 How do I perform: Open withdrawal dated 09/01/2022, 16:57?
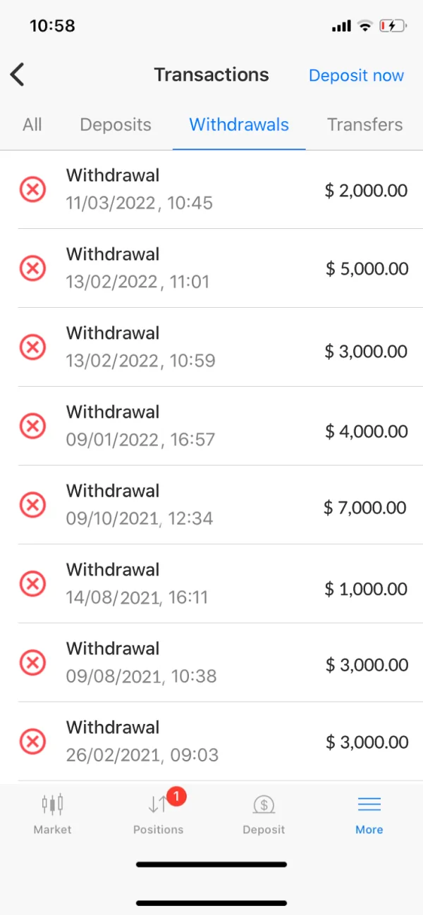pyautogui.click(x=140, y=426)
